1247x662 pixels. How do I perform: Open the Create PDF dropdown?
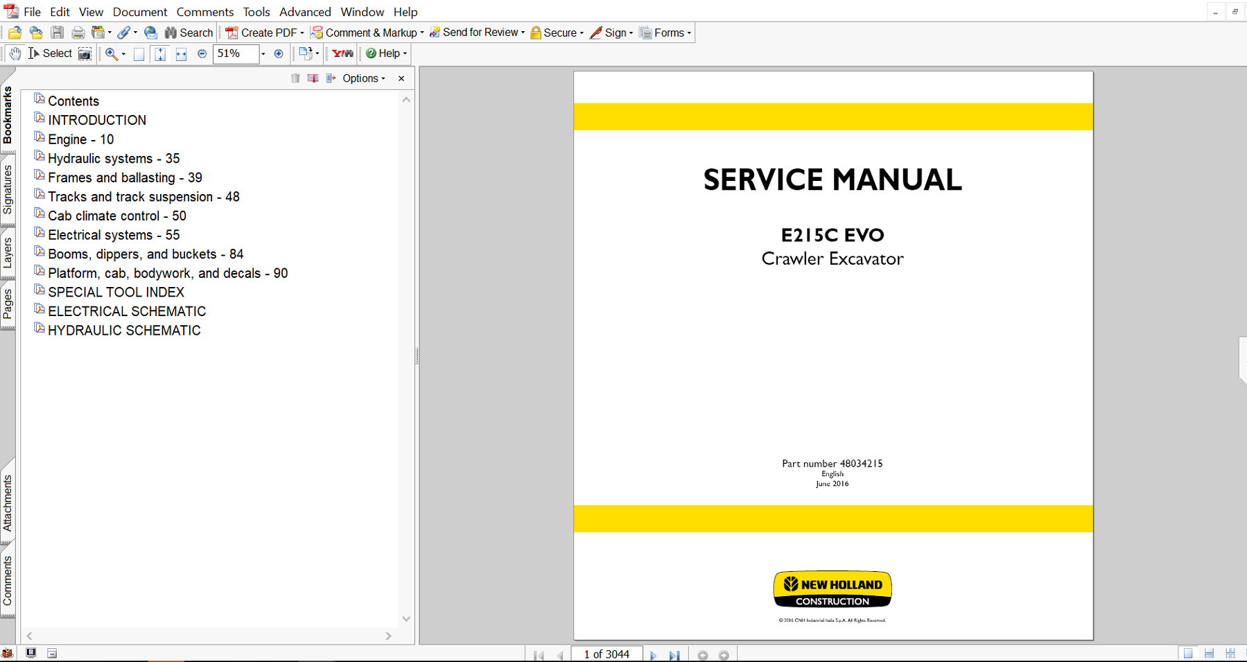pos(265,33)
